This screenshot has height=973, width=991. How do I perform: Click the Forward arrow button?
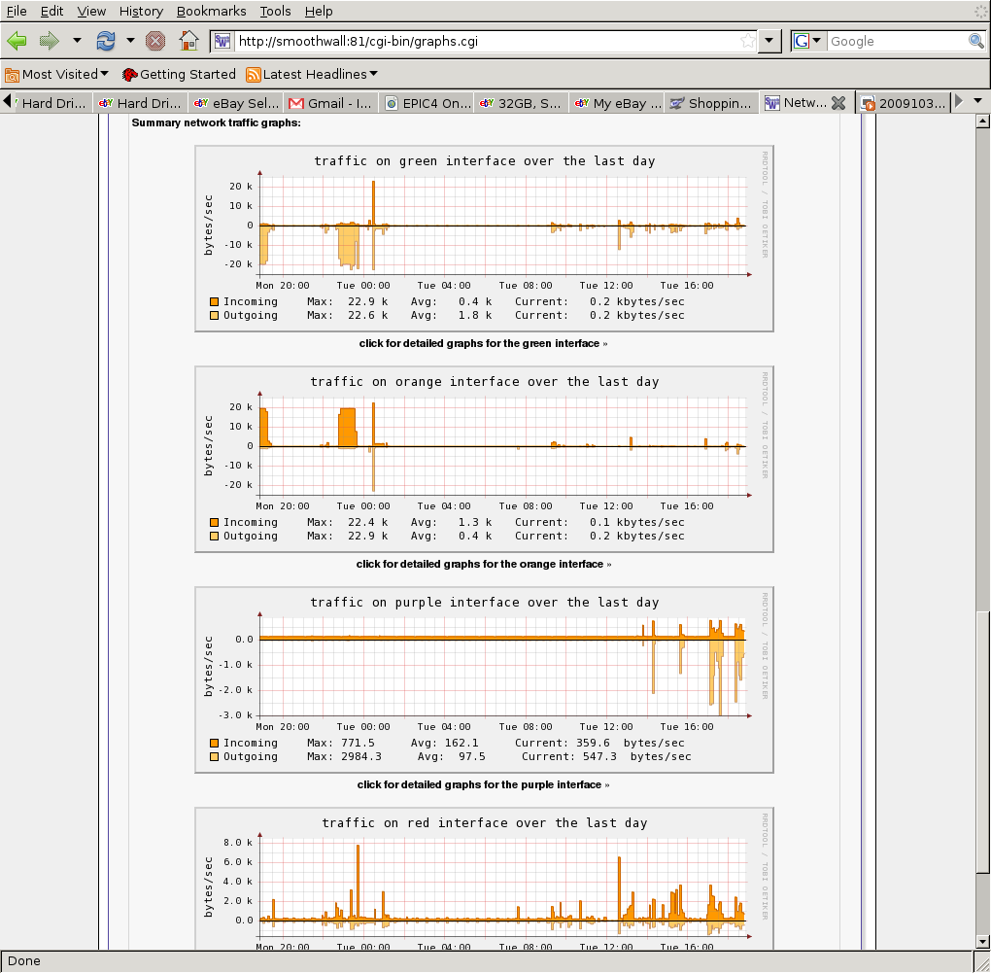[49, 41]
